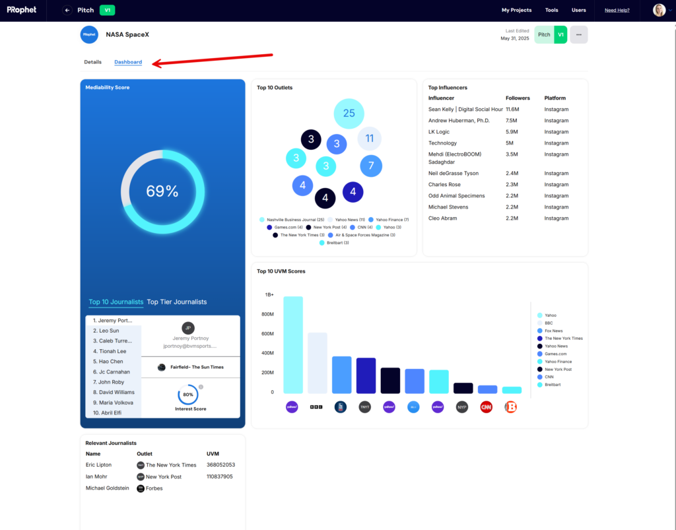Expand the dropdown chevron next to the avatar
Screen dimensions: 676x530
[671, 11]
